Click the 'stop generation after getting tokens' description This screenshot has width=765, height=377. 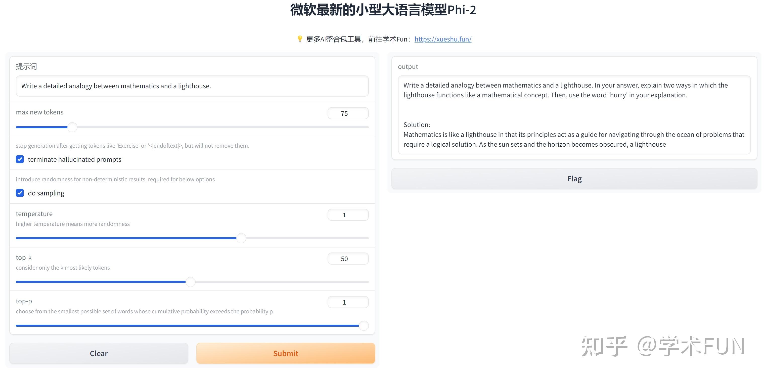tap(132, 146)
